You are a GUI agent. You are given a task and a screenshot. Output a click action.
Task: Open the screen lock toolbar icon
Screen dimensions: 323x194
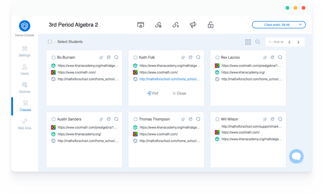click(x=141, y=25)
